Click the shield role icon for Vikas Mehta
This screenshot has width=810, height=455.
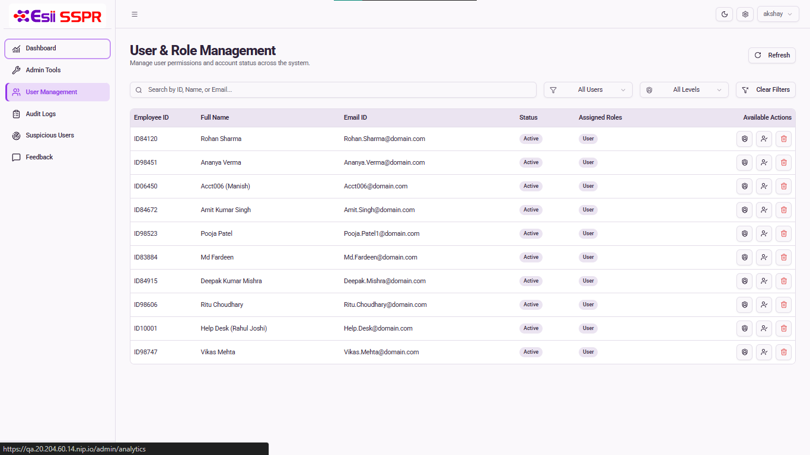click(x=744, y=352)
